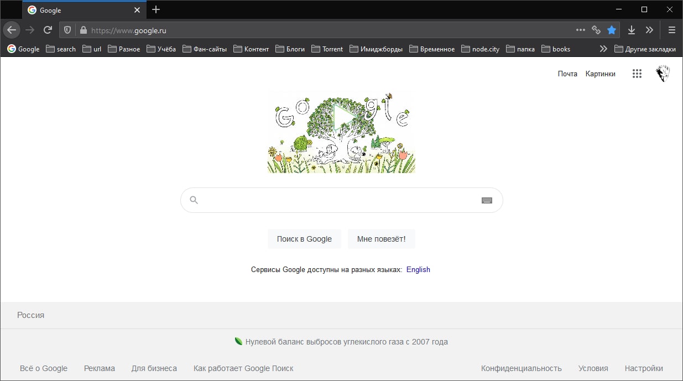Screen dimensions: 683x381
Task: Open the Google apps grid
Action: click(x=637, y=74)
